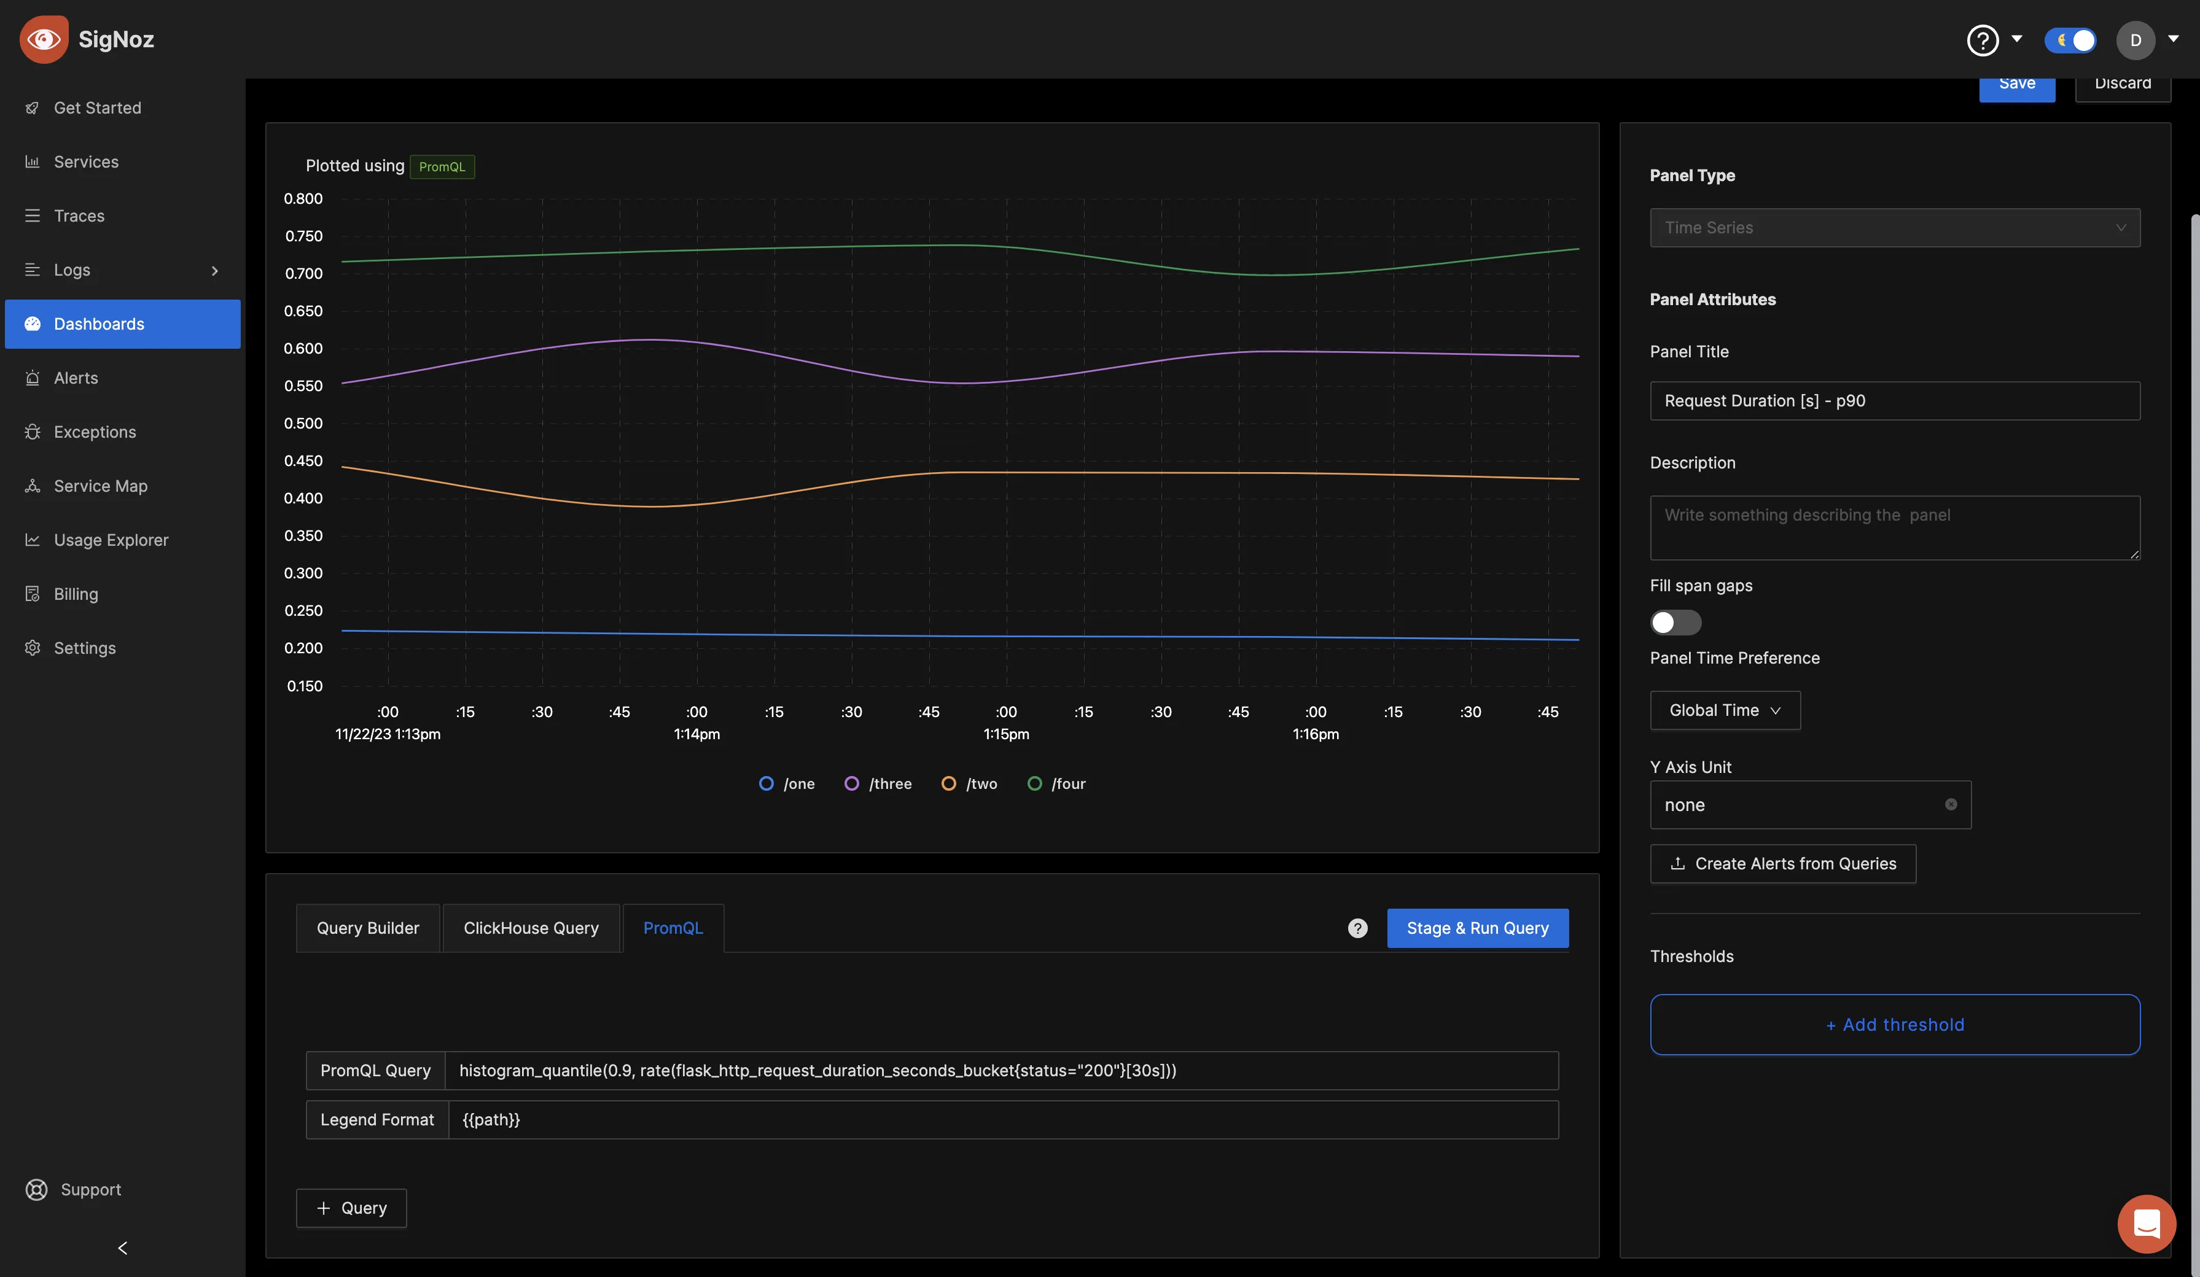Edit the Legend Format input field
Viewport: 2200px width, 1277px height.
click(1003, 1120)
